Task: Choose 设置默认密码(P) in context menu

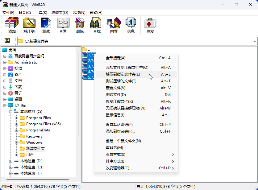Action: click(x=136, y=125)
